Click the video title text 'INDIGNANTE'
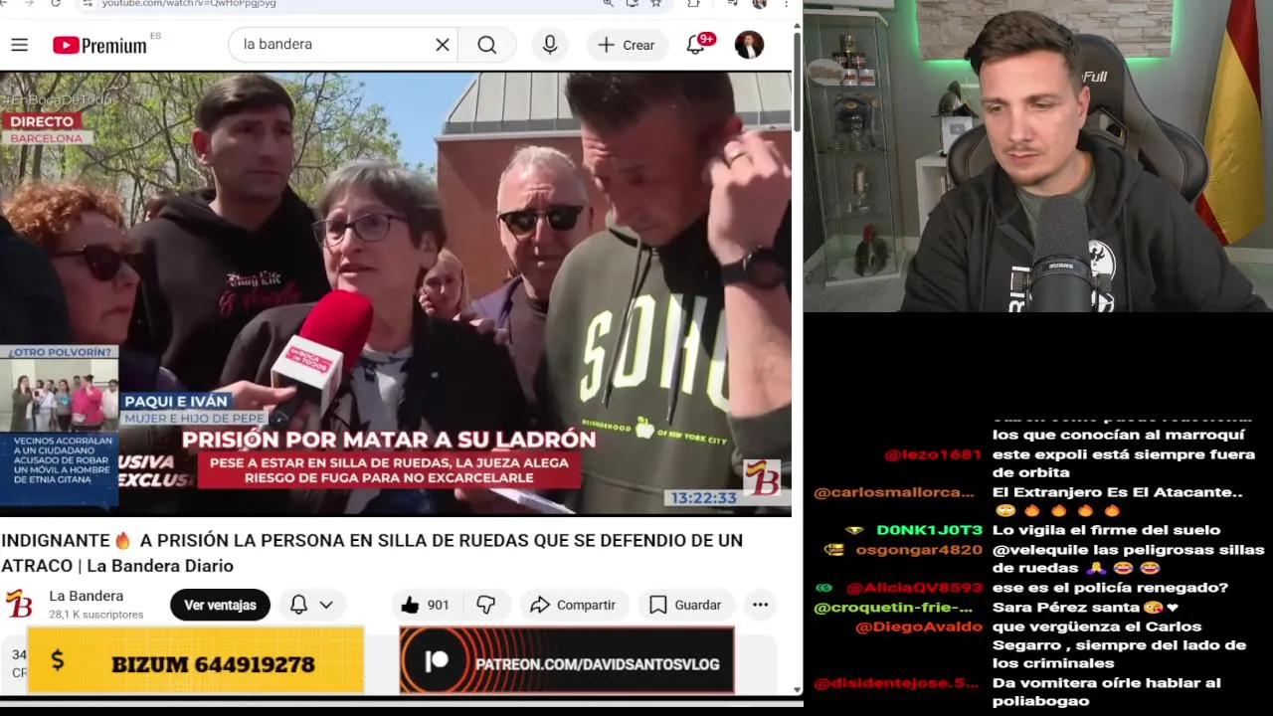 [372, 553]
